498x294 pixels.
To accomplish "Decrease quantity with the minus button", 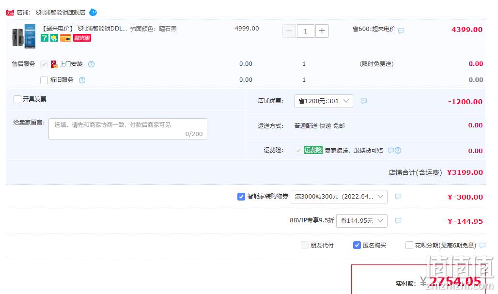I will [x=289, y=31].
